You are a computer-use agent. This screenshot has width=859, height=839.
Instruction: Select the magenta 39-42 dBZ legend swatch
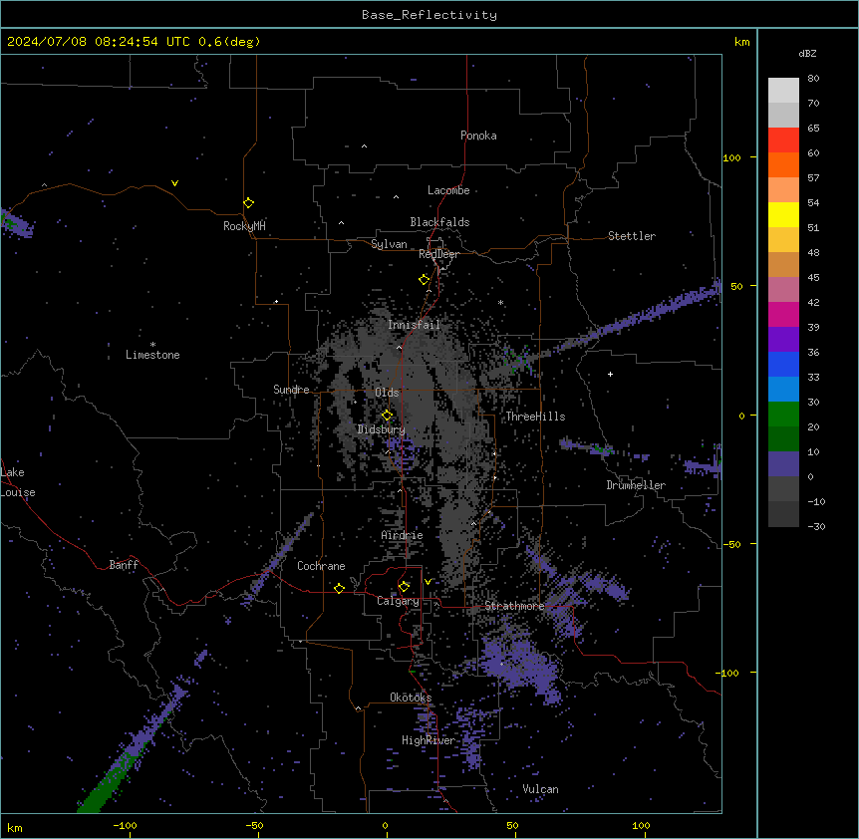783,314
